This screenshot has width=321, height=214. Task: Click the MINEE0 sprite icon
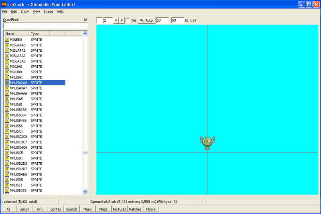click(7, 40)
